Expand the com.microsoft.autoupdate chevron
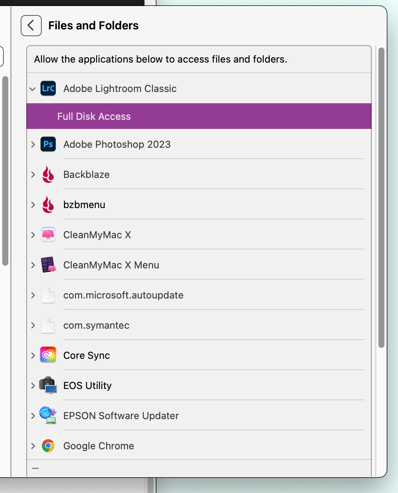The image size is (398, 493). 33,295
